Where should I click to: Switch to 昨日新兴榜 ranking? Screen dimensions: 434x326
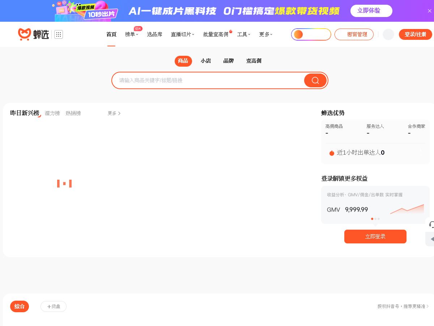click(x=25, y=113)
